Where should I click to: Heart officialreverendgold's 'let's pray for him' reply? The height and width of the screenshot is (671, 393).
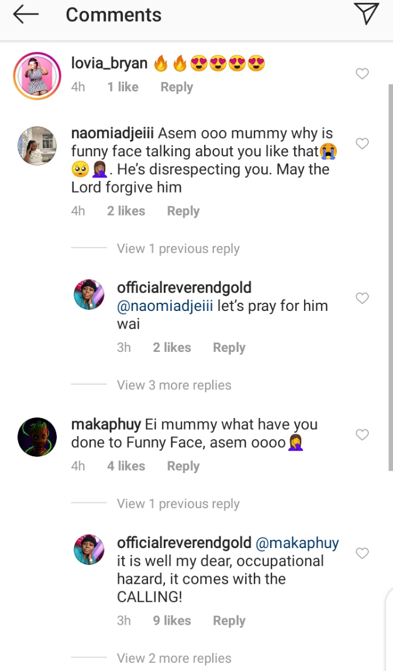point(362,298)
